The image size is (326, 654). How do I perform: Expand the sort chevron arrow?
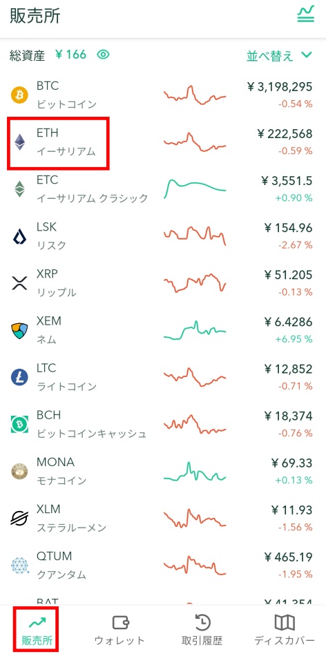tap(307, 55)
